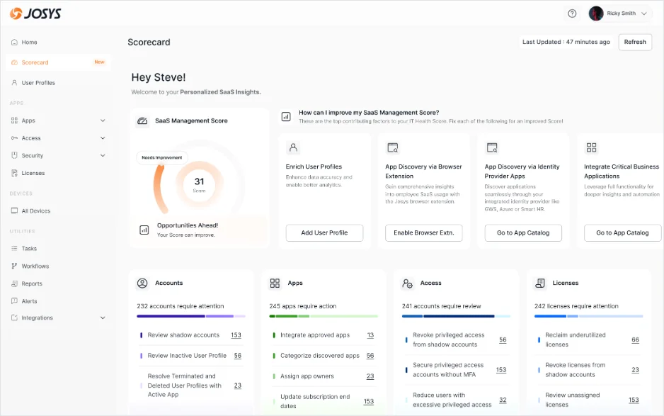This screenshot has height=416, width=664.
Task: Click the User Profiles sidebar icon
Action: coord(14,83)
